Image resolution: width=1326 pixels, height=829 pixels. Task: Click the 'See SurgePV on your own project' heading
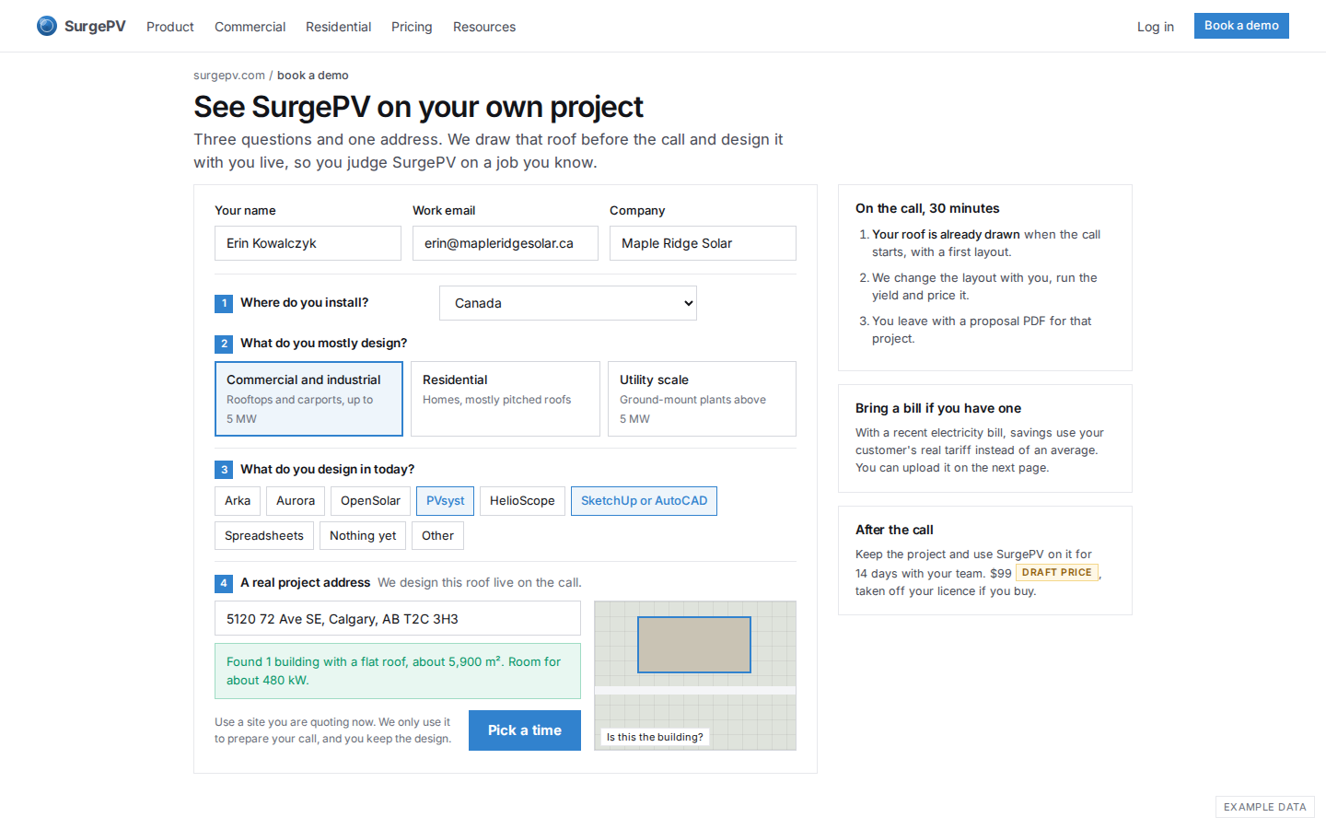(x=418, y=107)
